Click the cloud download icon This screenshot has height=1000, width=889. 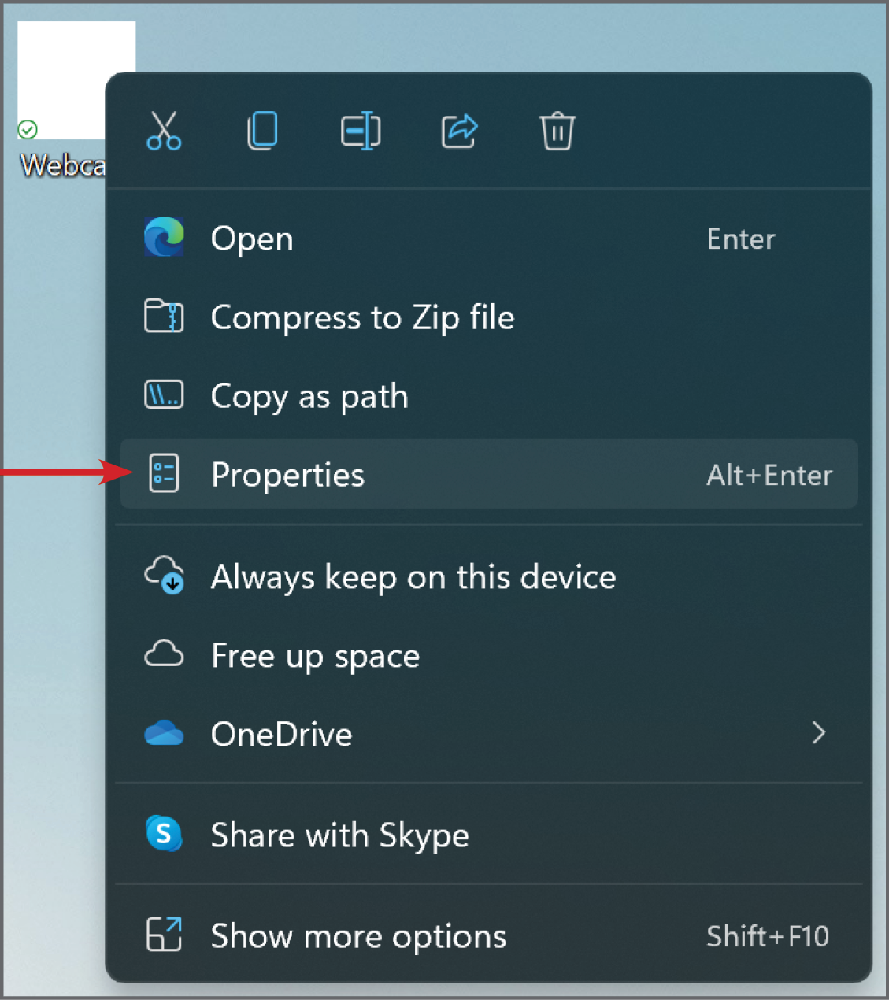click(164, 575)
